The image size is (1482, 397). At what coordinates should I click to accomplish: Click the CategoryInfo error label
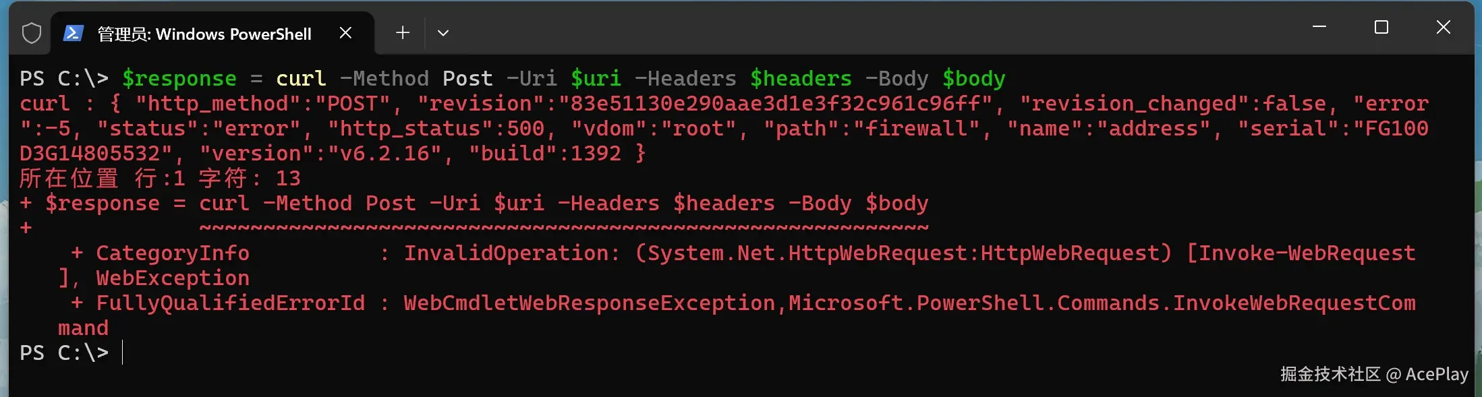pyautogui.click(x=173, y=253)
